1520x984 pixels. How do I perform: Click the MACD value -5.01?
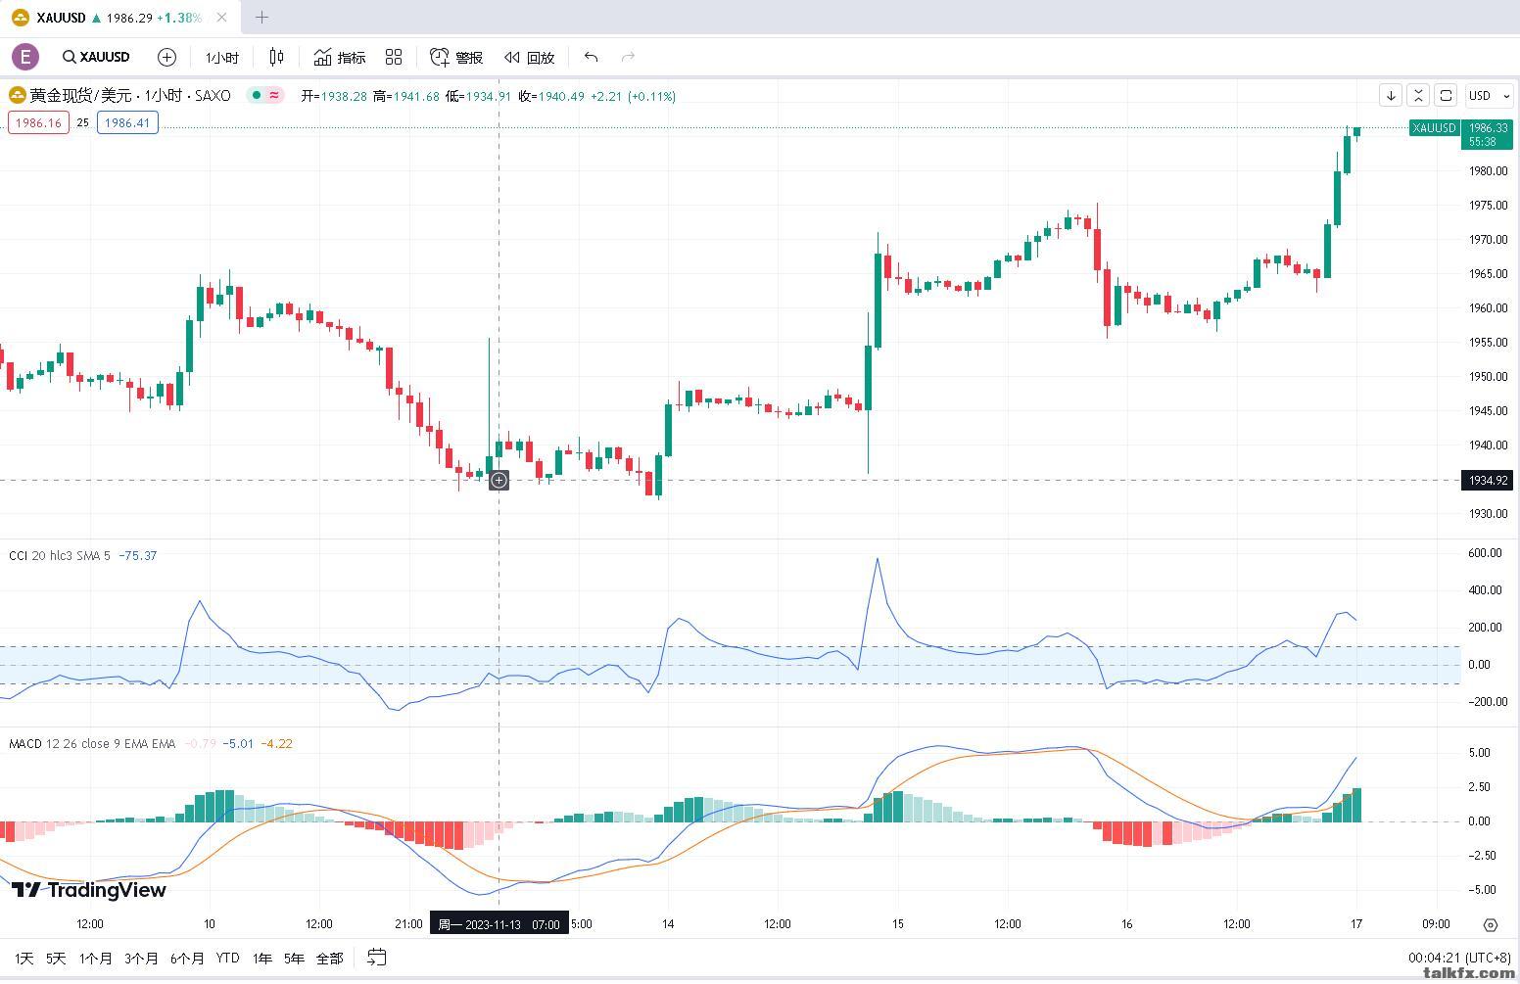point(238,743)
